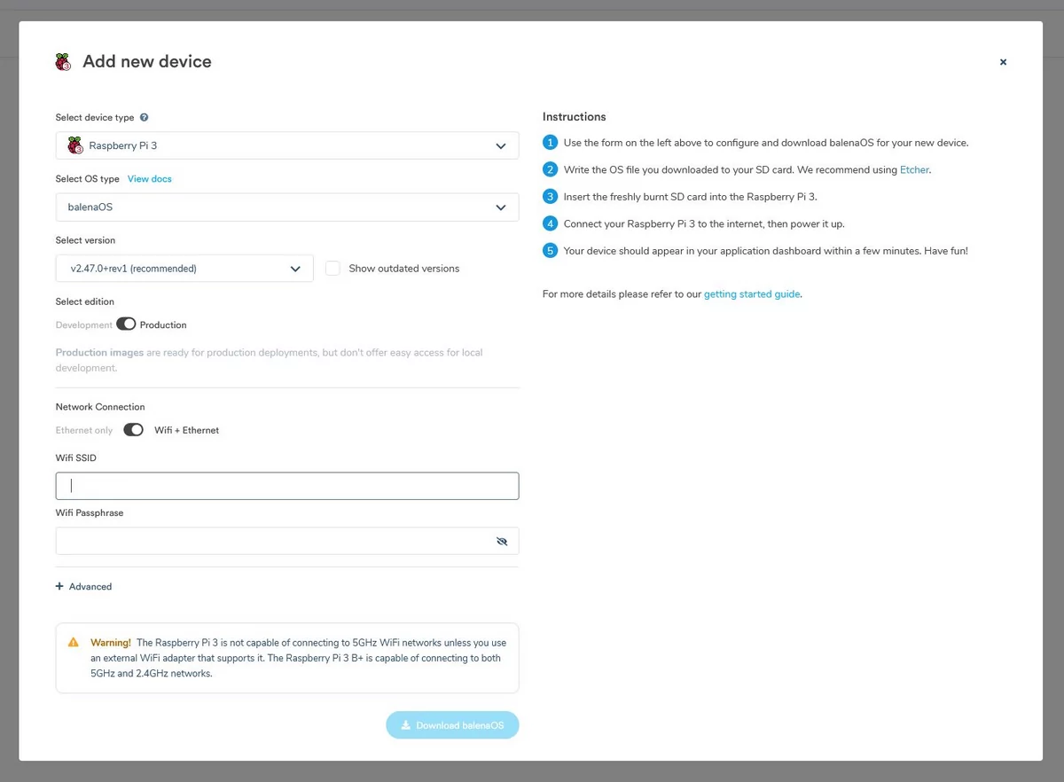Screen dimensions: 1064x782
Task: Click the Raspberry Pi icon inside device type dropdown
Action: (75, 145)
